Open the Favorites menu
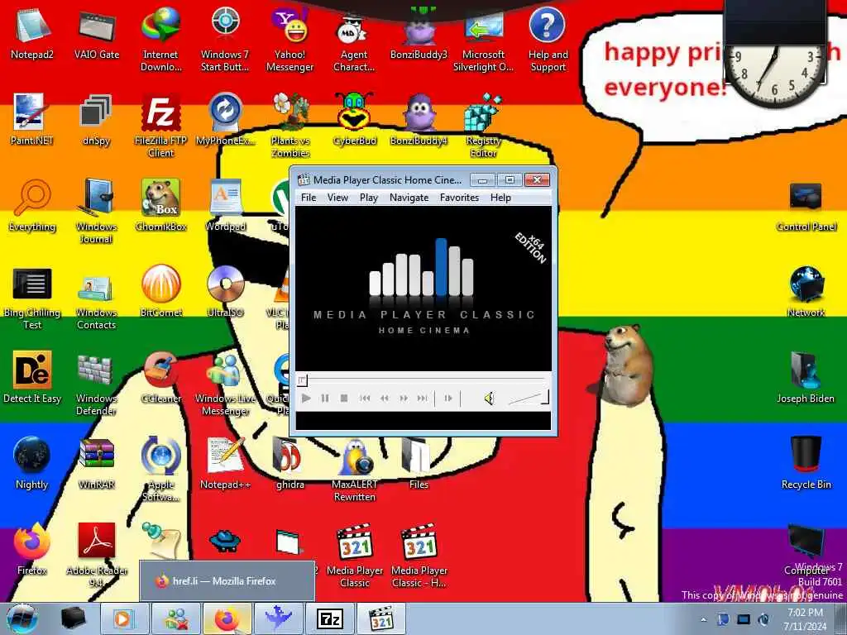The height and width of the screenshot is (635, 847). click(x=459, y=198)
